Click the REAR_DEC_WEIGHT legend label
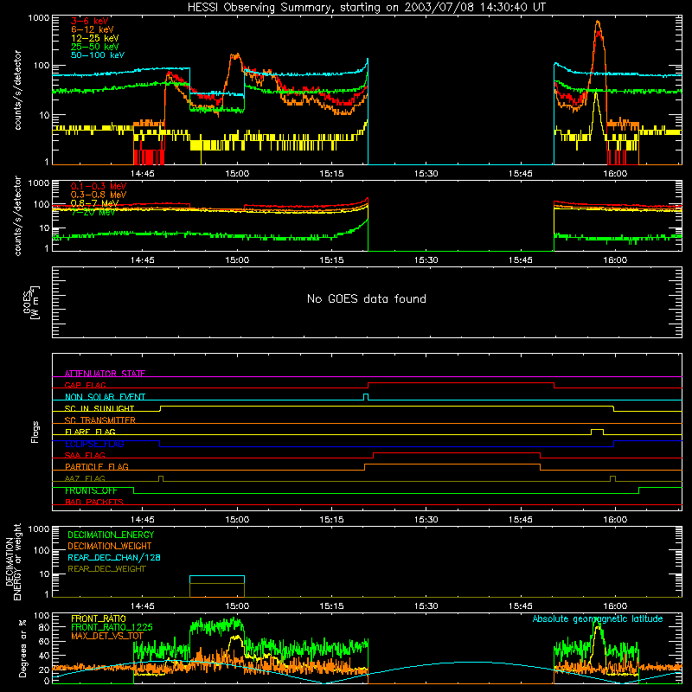 [106, 569]
